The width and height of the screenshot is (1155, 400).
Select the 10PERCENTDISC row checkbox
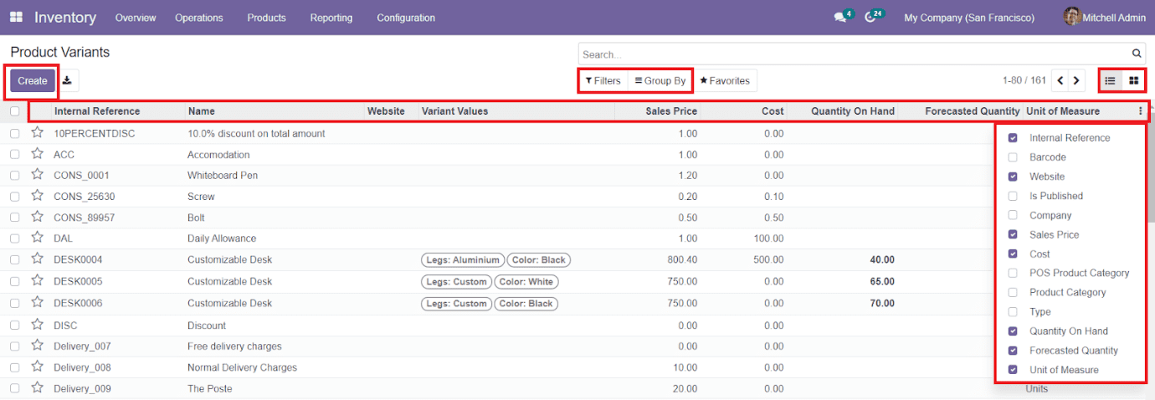pos(15,133)
